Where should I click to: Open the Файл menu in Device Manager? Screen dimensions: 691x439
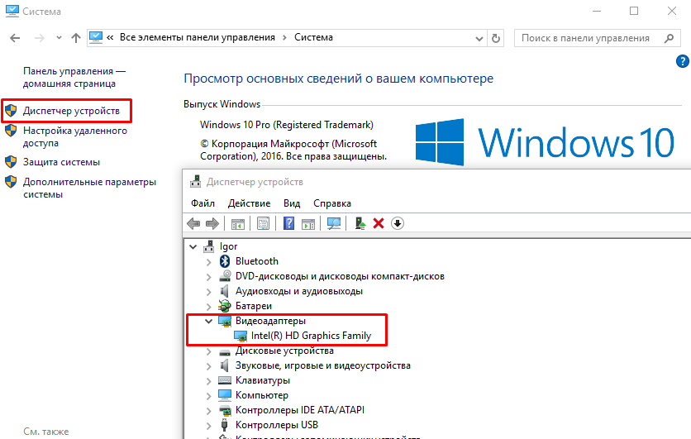(x=203, y=203)
